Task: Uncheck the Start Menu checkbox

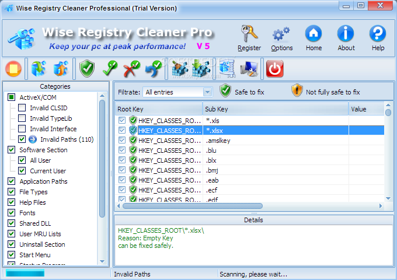Action: [12, 255]
